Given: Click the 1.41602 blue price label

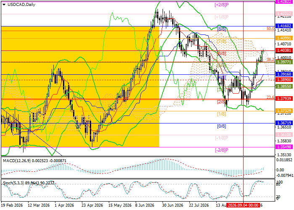Looking at the screenshot, I should click(284, 26).
